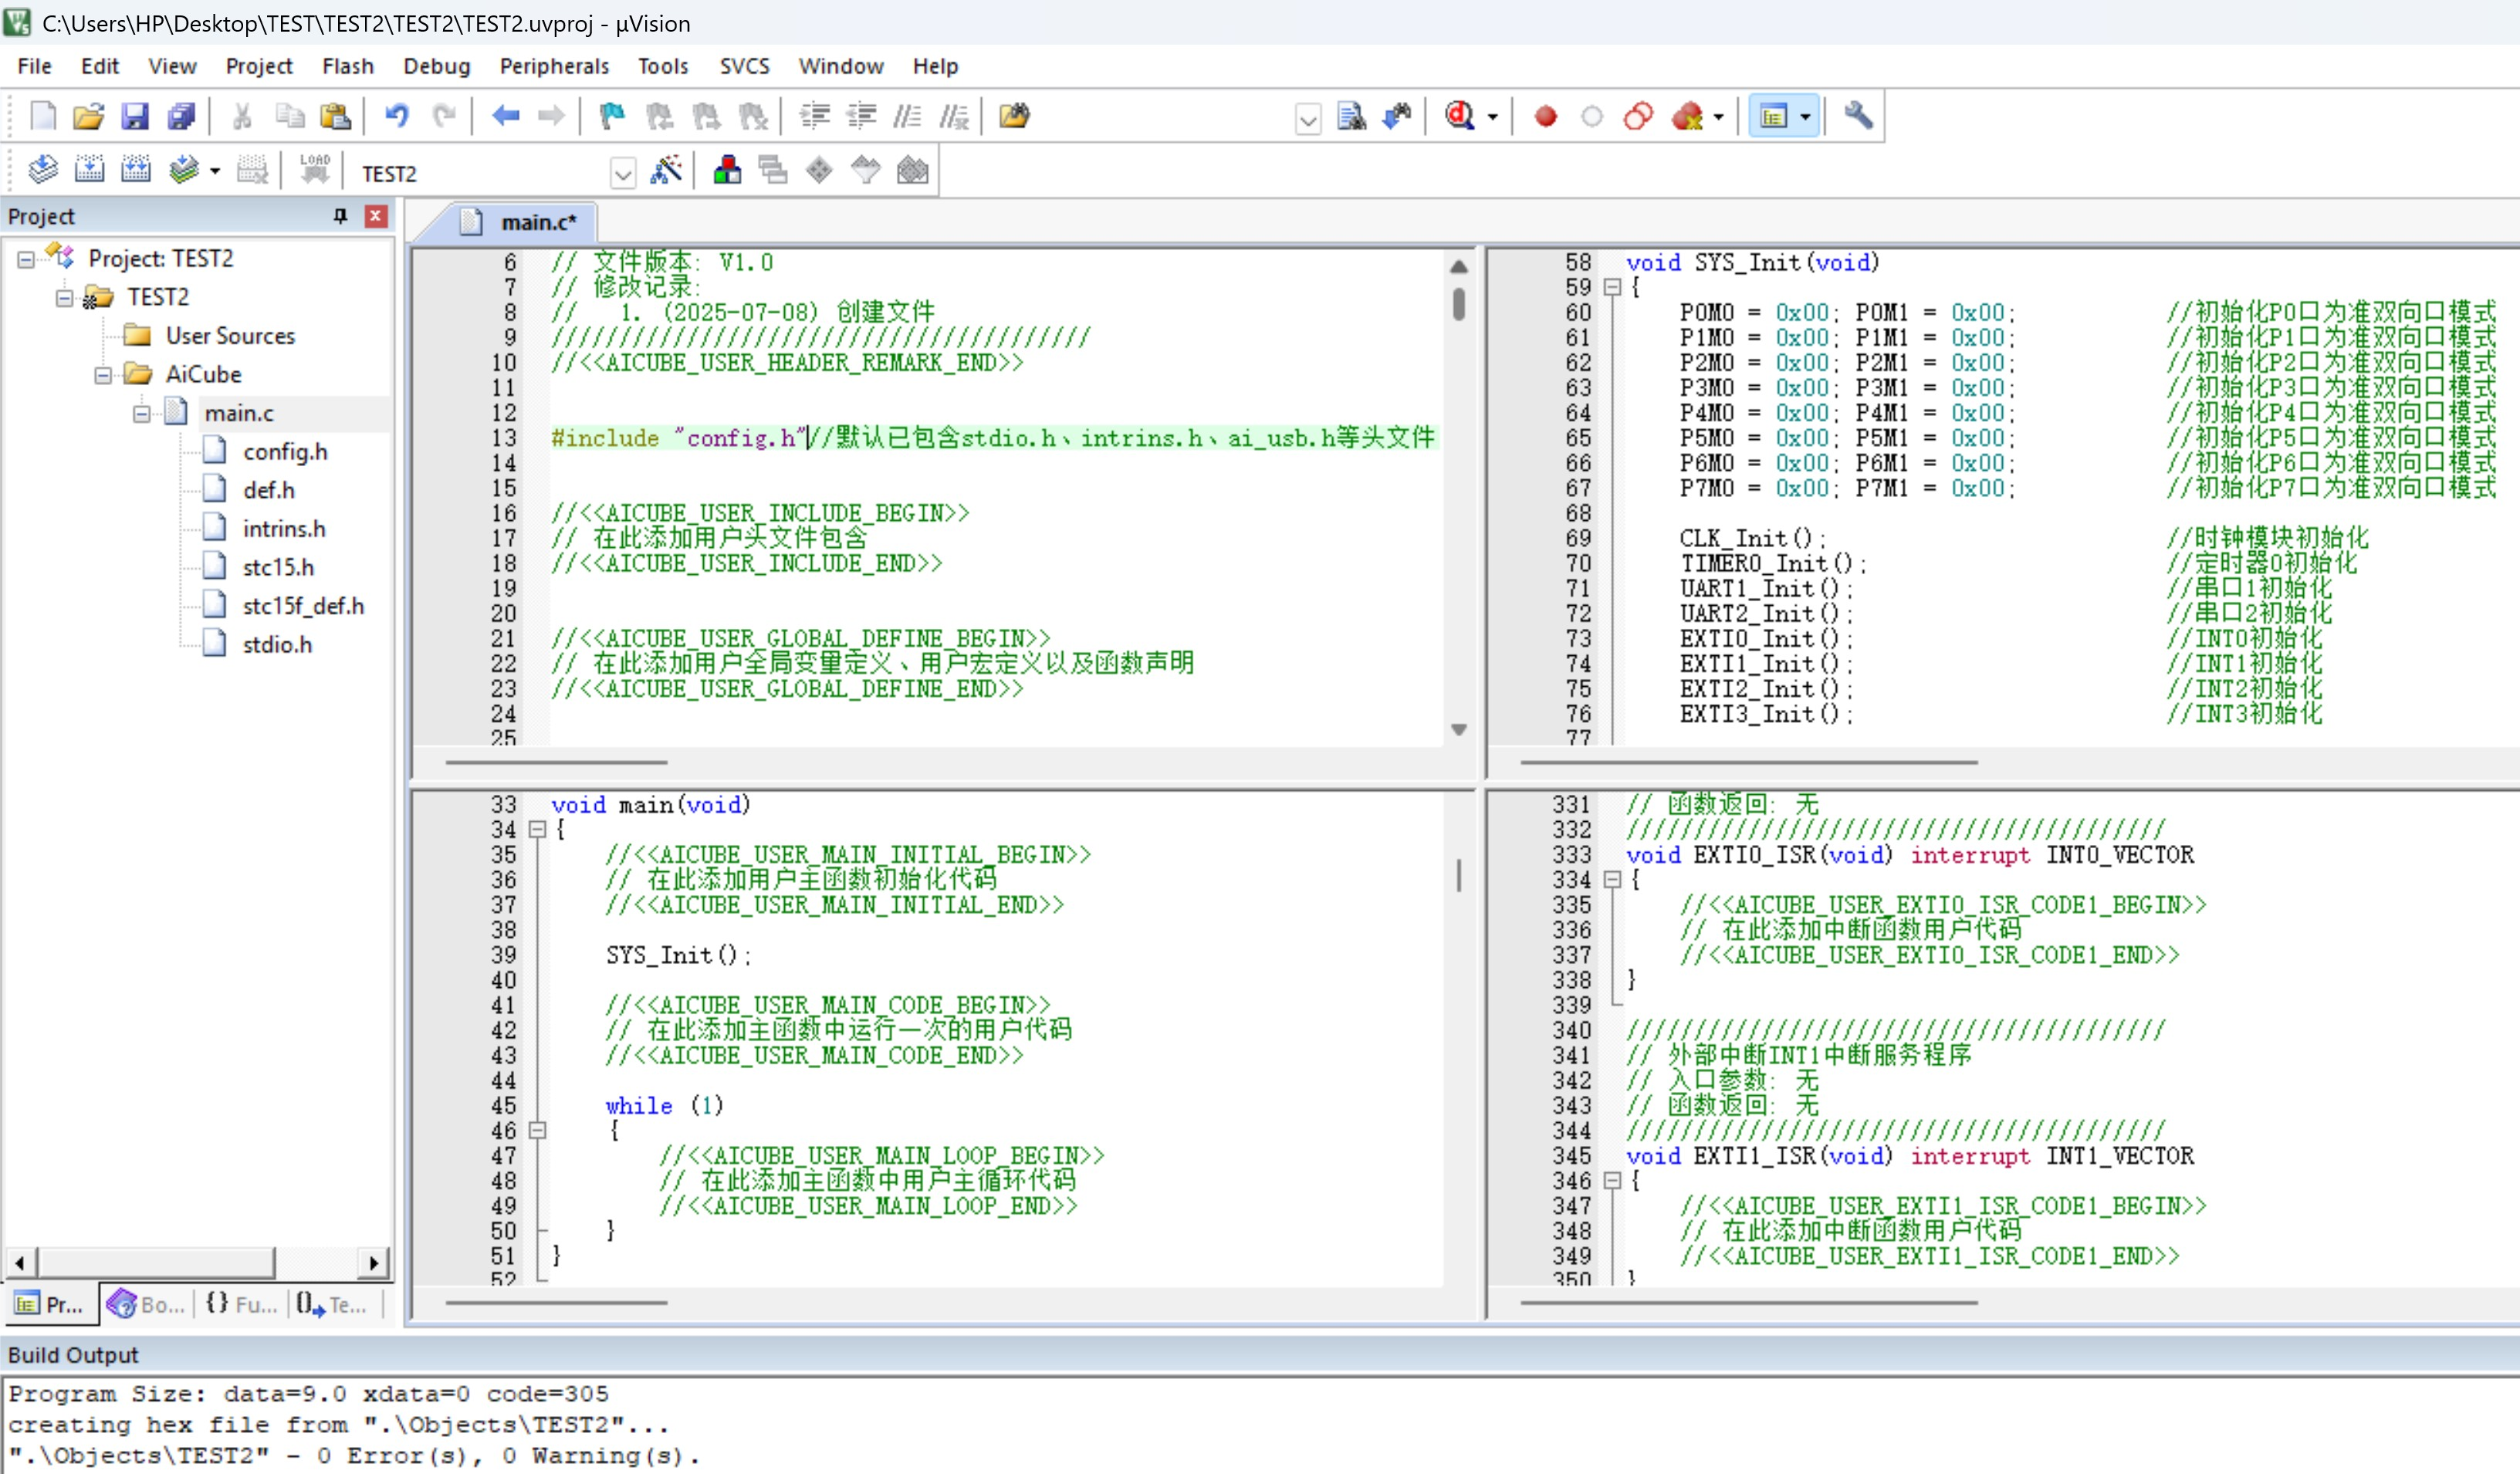2520x1474 pixels.
Task: Toggle the fold box at main function's opening brace
Action: [537, 829]
